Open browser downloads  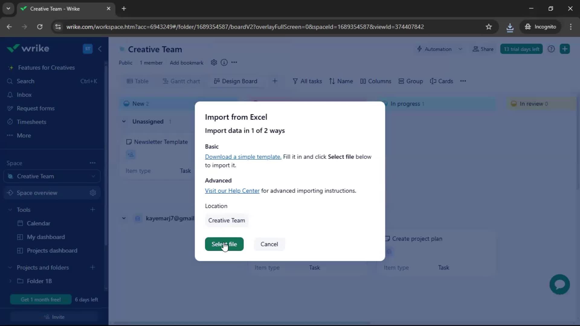coord(510,27)
